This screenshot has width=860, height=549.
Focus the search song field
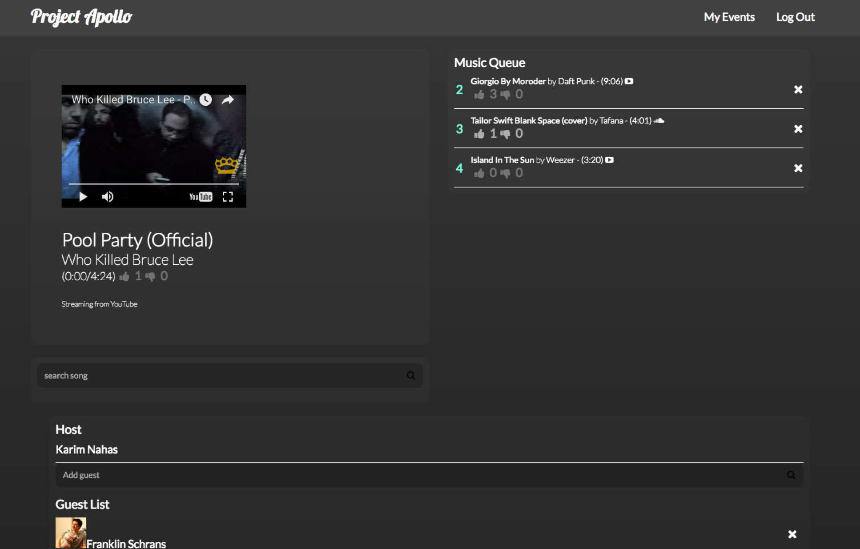[x=222, y=376]
